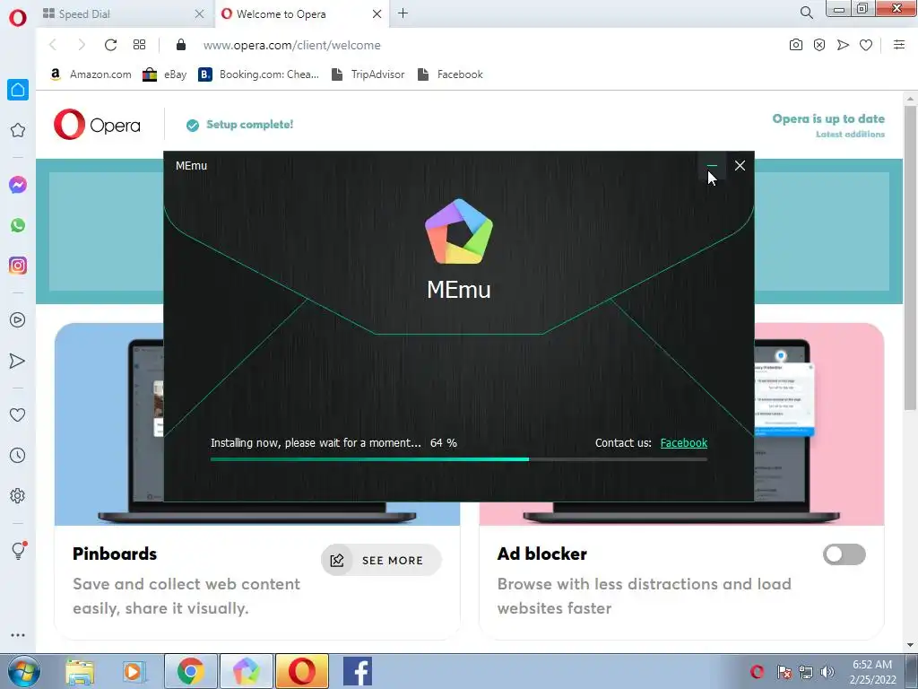918x689 pixels.
Task: Click the Pinboards heading text
Action: click(x=115, y=554)
